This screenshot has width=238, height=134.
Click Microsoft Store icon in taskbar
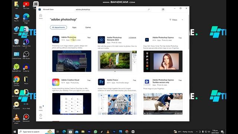pyautogui.click(x=70, y=132)
